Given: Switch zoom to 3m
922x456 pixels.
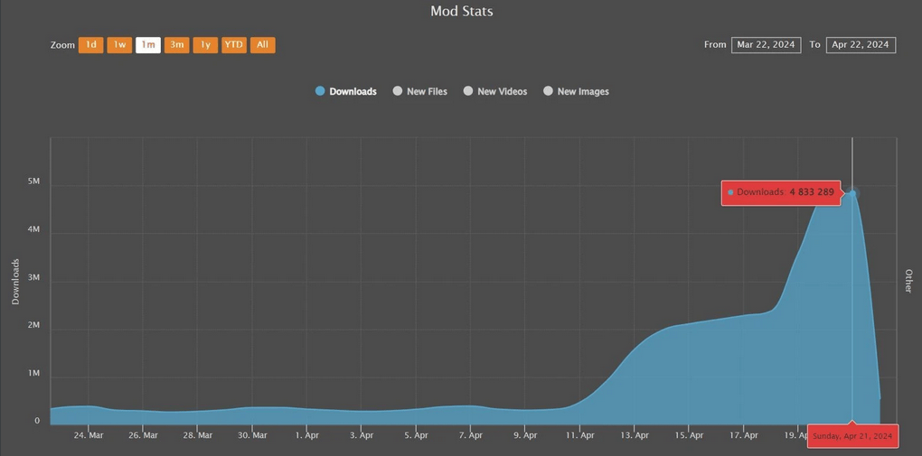Looking at the screenshot, I should tap(177, 45).
